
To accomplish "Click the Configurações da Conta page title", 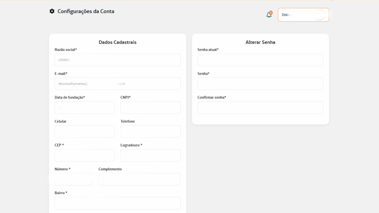I will pos(86,11).
